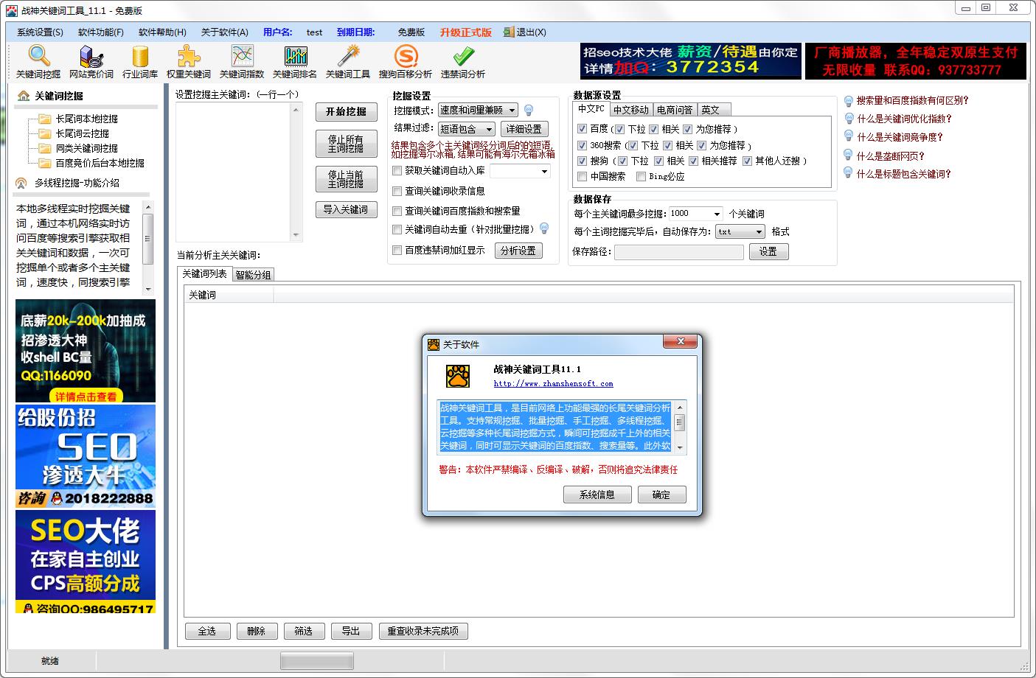
Task: Open the 行业词库 toolbar tool
Action: (x=140, y=62)
